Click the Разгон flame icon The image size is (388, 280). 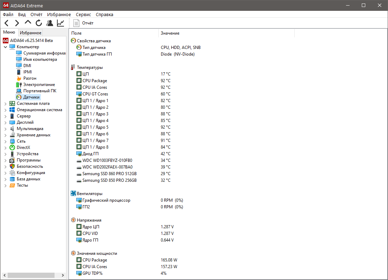(x=19, y=78)
